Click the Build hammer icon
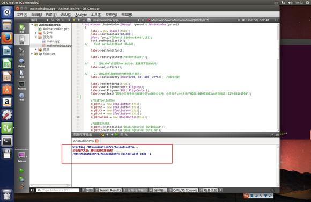 [21, 186]
